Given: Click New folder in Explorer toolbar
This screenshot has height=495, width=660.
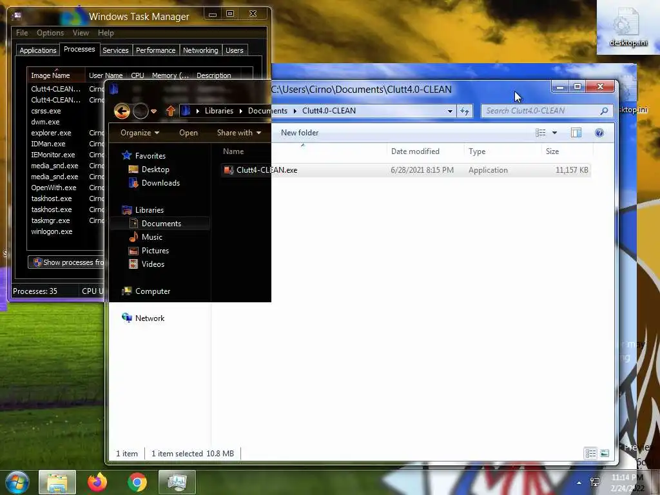Looking at the screenshot, I should pos(299,133).
